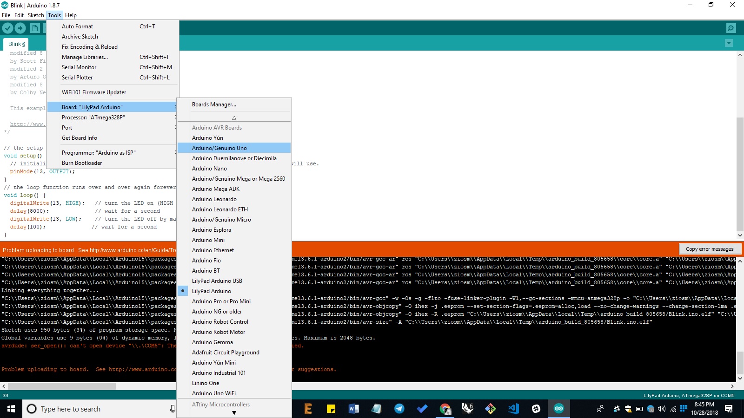The image size is (744, 418).
Task: Click the taskbar microphone icon
Action: (173, 409)
